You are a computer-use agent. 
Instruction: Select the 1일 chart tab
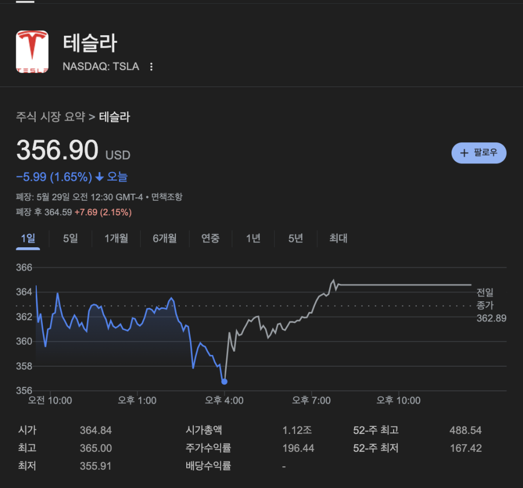coord(28,239)
